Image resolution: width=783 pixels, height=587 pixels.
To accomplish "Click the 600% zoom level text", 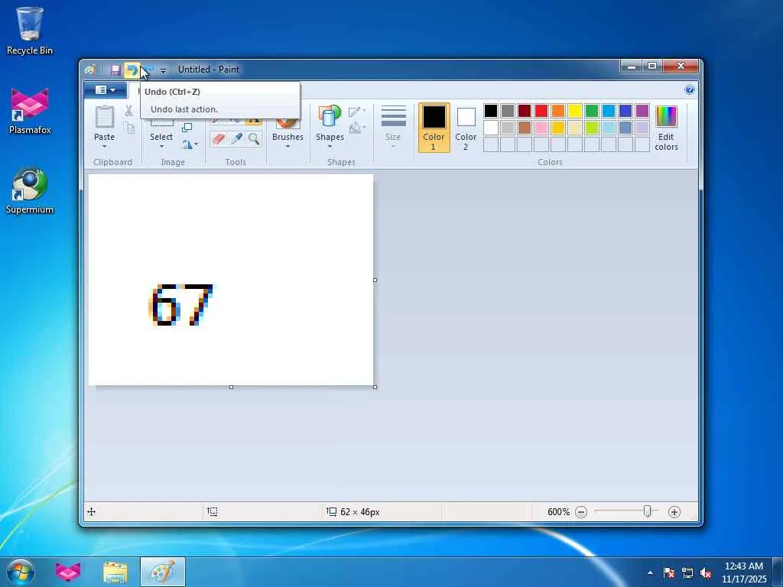I will pyautogui.click(x=558, y=511).
